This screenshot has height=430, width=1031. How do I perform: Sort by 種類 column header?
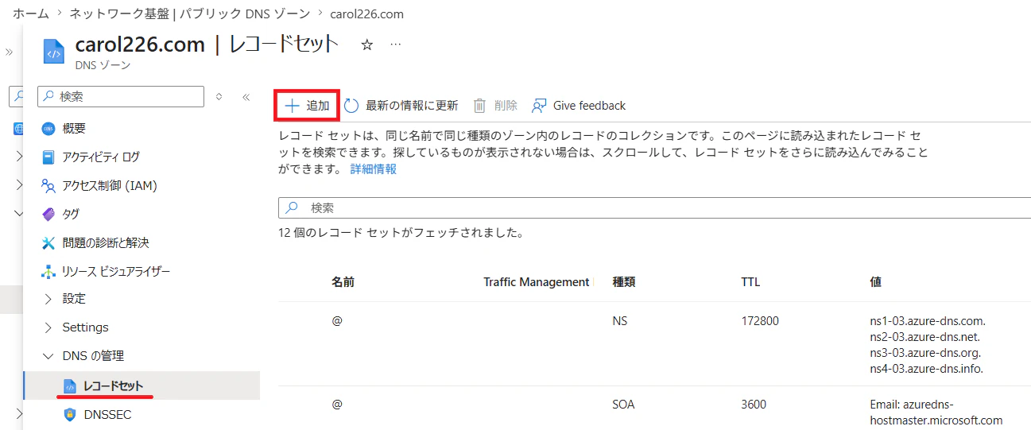(624, 282)
